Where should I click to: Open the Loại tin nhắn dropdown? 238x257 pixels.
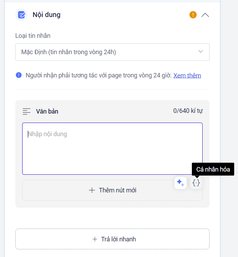point(108,52)
